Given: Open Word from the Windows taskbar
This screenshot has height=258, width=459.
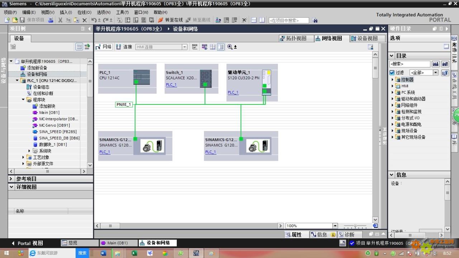Looking at the screenshot, I should (x=104, y=253).
